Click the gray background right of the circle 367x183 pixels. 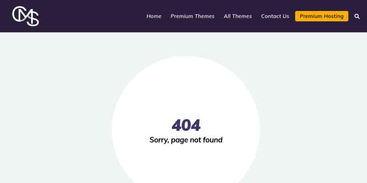point(314,108)
